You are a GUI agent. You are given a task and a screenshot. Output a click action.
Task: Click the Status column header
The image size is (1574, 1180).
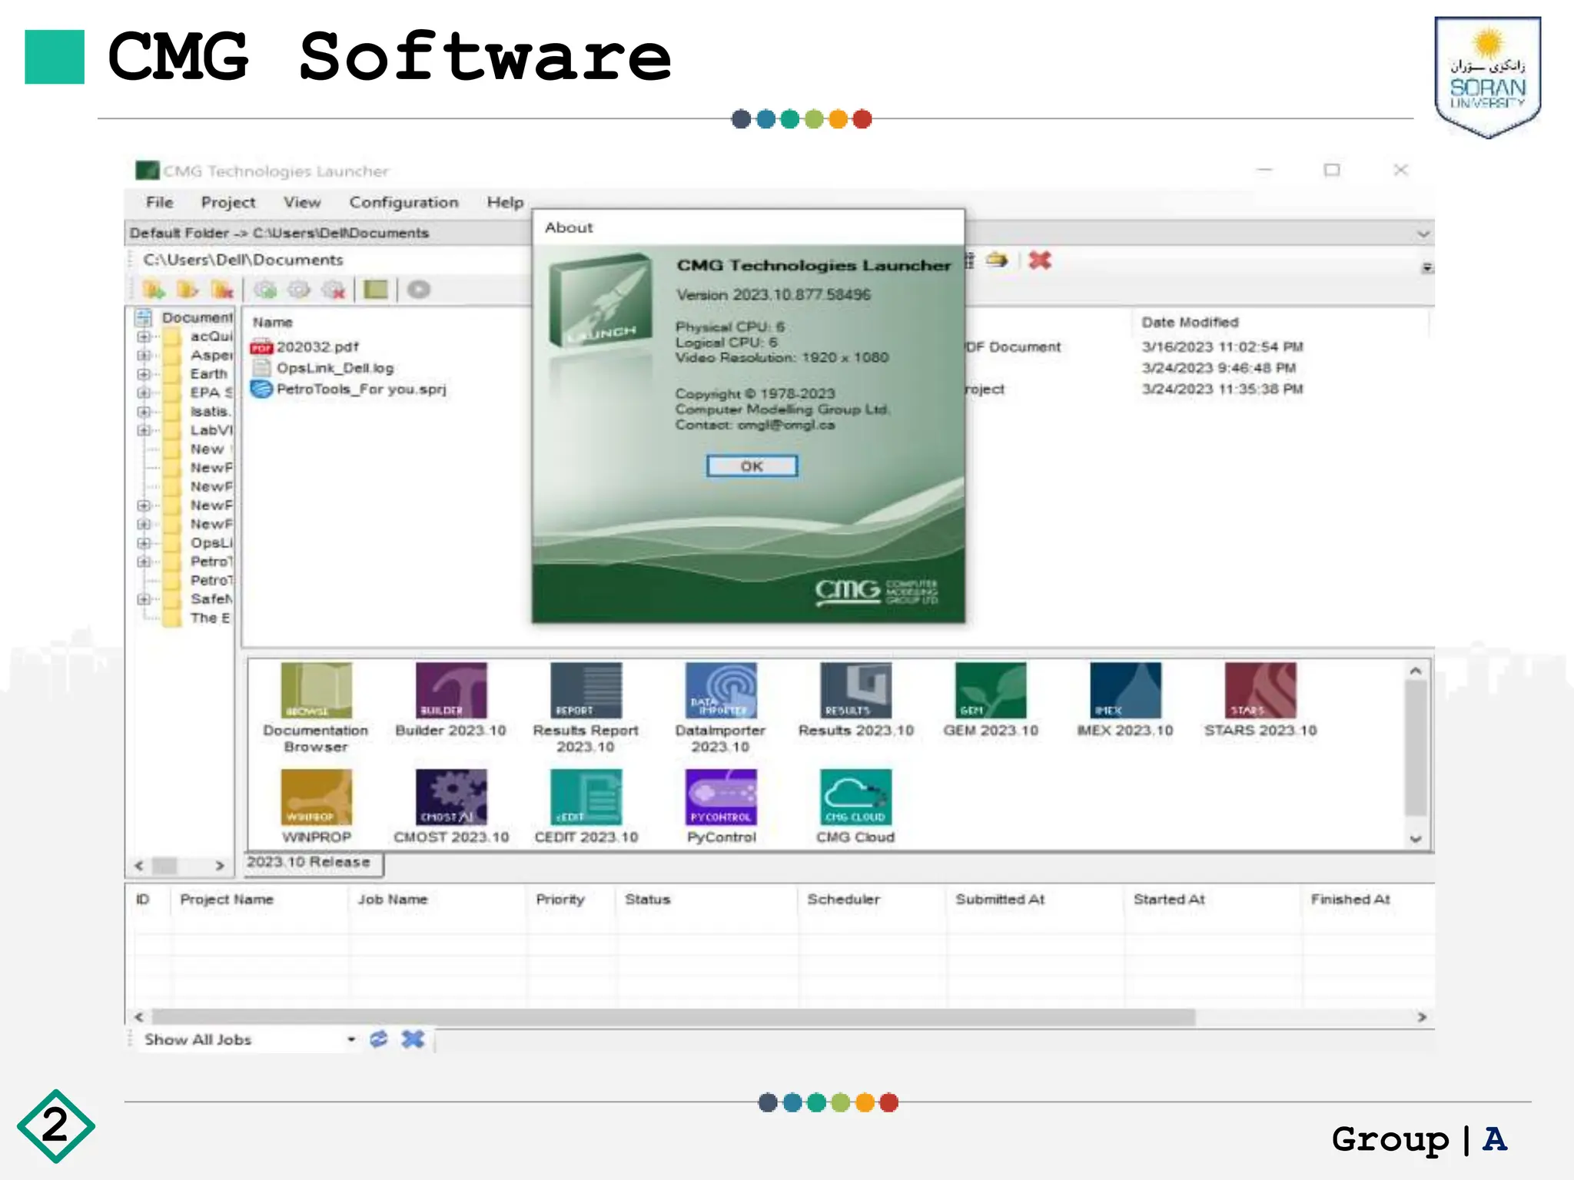pyautogui.click(x=648, y=899)
